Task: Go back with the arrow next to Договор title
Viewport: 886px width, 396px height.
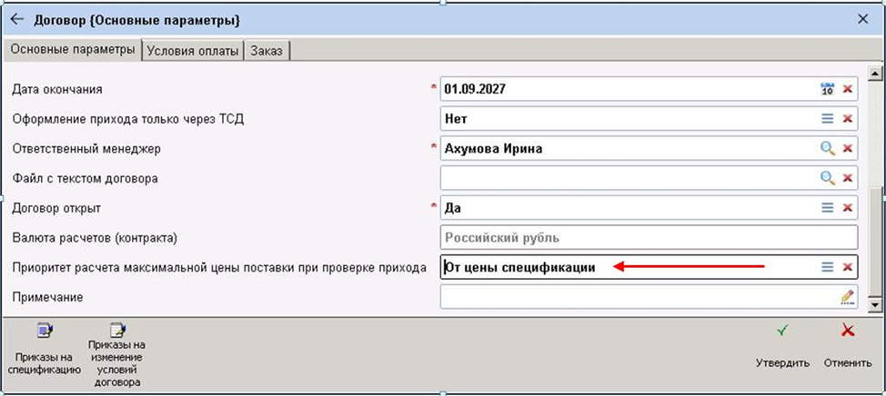Action: 17,20
